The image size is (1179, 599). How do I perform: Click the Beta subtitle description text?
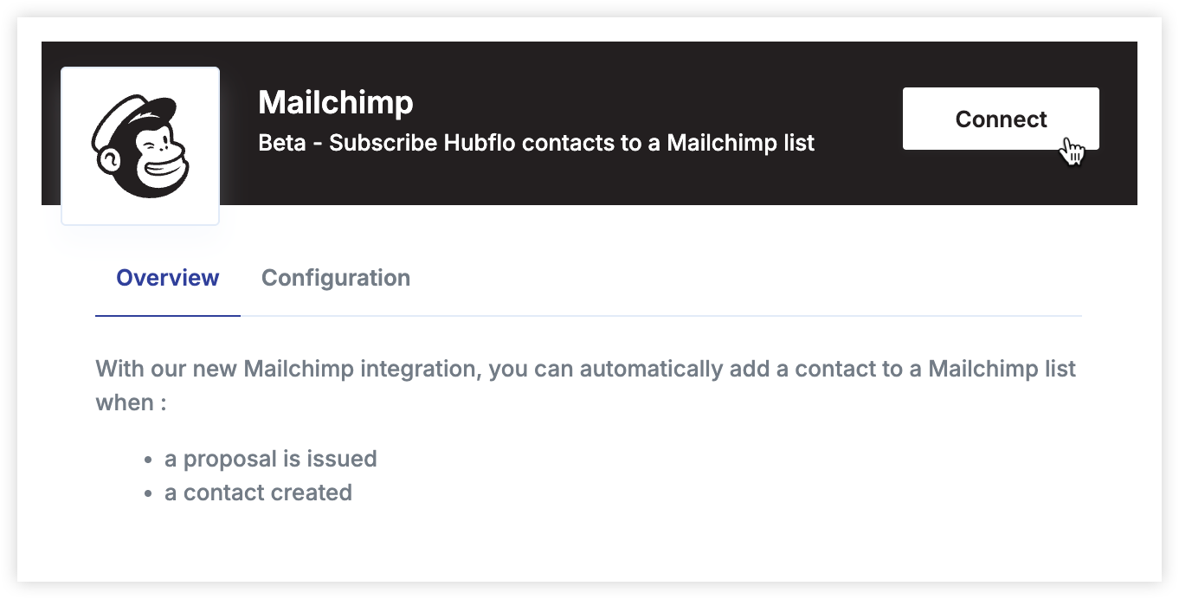tap(537, 143)
